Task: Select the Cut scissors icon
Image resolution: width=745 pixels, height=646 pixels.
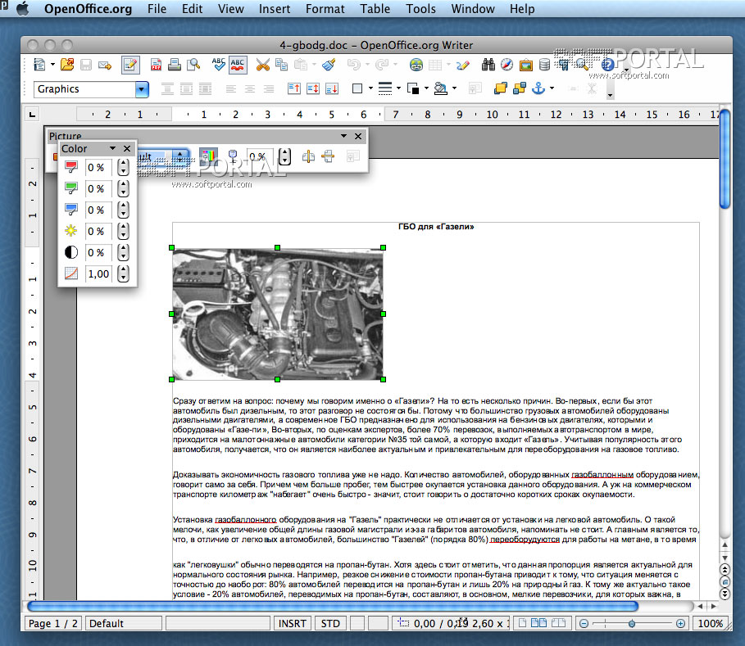Action: point(262,64)
